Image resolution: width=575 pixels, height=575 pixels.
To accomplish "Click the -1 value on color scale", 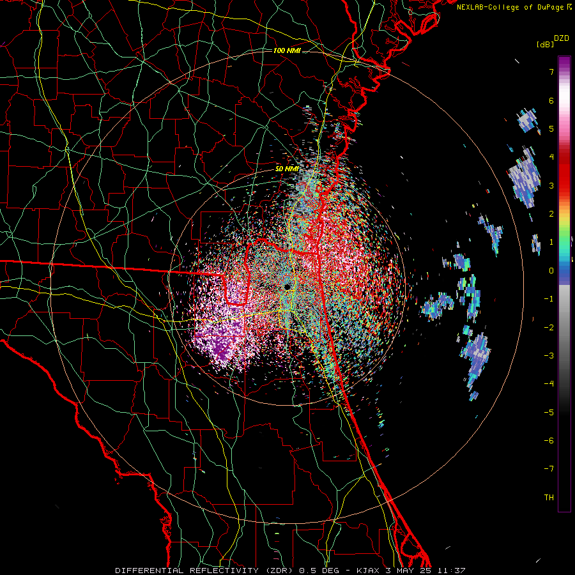I will pyautogui.click(x=549, y=299).
